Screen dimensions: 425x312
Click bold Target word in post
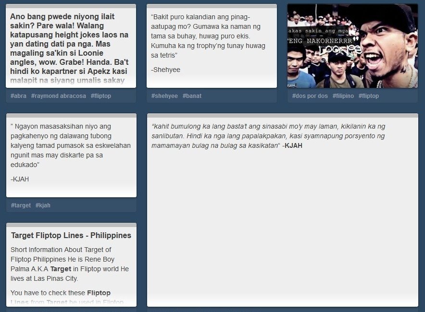pos(61,269)
